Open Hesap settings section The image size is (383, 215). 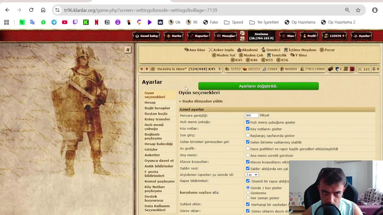point(150,102)
